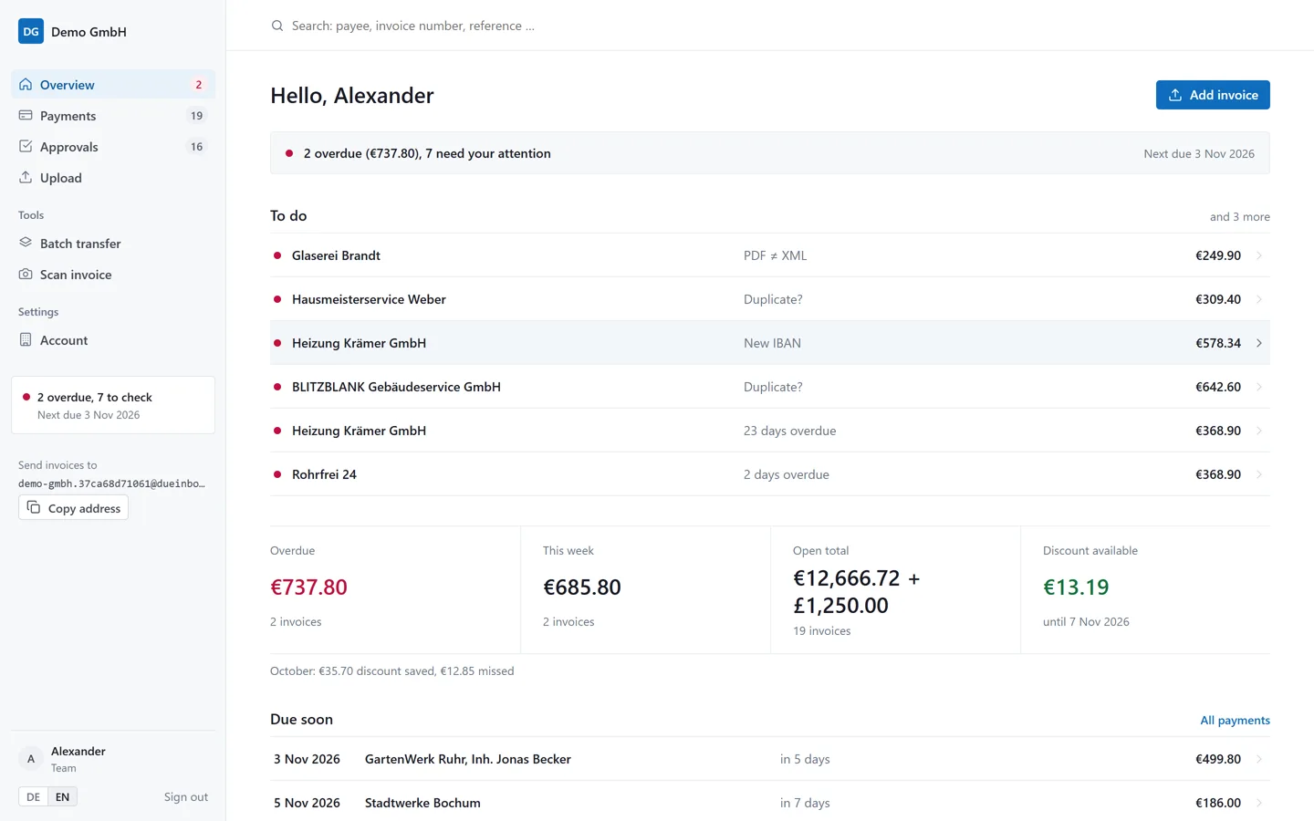Click the Payments badge showing 19
Viewport: 1314px width, 821px height.
tap(196, 116)
